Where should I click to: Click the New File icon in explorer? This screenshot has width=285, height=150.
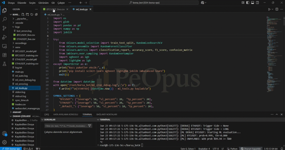click(x=23, y=14)
